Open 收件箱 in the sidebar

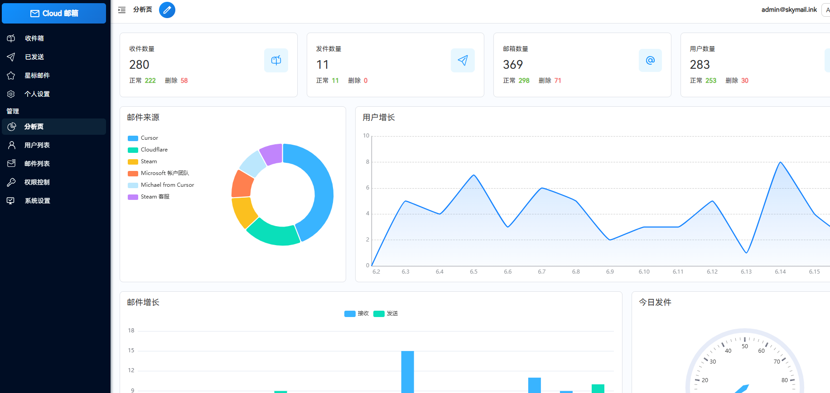(34, 38)
